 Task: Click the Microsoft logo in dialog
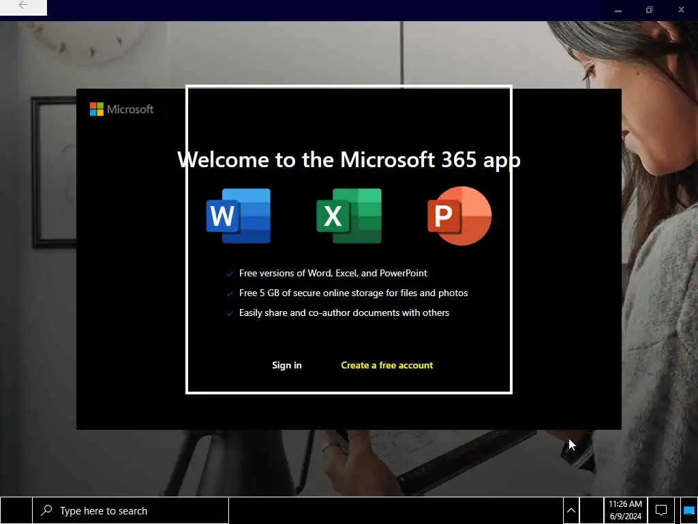121,109
